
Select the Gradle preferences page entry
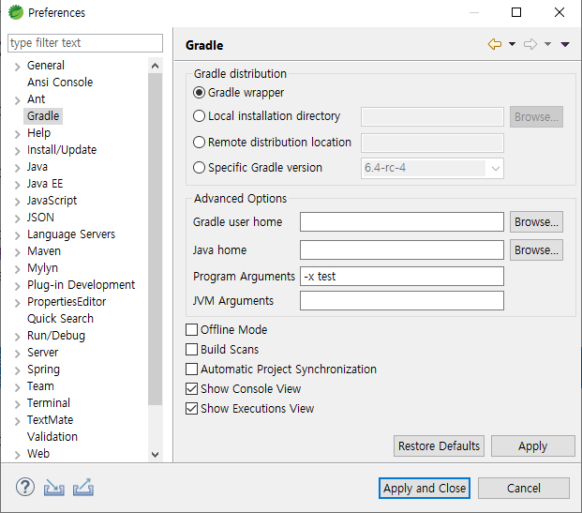pyautogui.click(x=43, y=116)
